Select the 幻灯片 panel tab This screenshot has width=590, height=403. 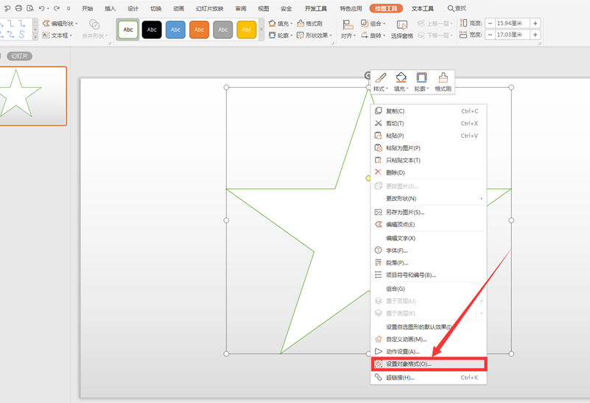19,56
